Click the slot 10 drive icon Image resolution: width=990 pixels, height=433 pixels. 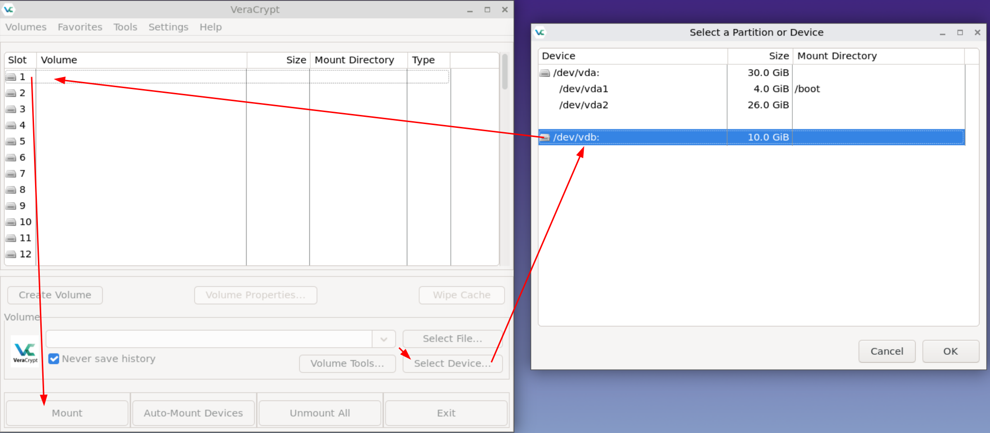point(11,222)
